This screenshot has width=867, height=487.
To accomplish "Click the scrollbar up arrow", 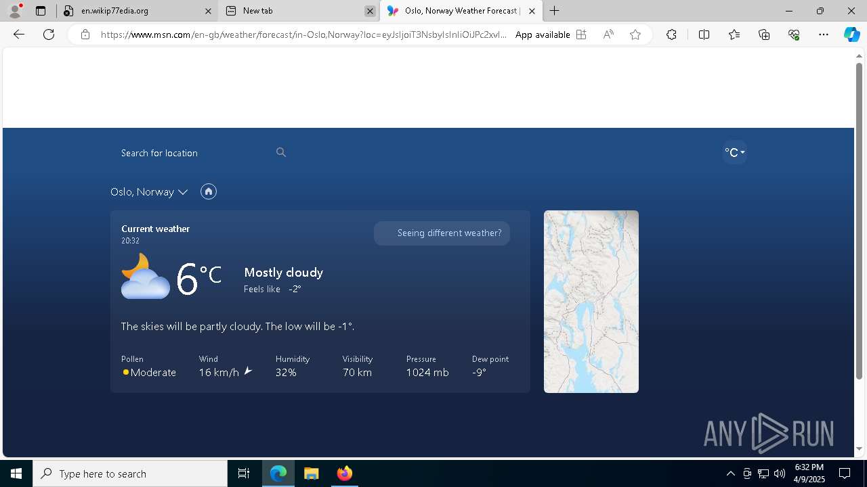I will click(x=859, y=55).
